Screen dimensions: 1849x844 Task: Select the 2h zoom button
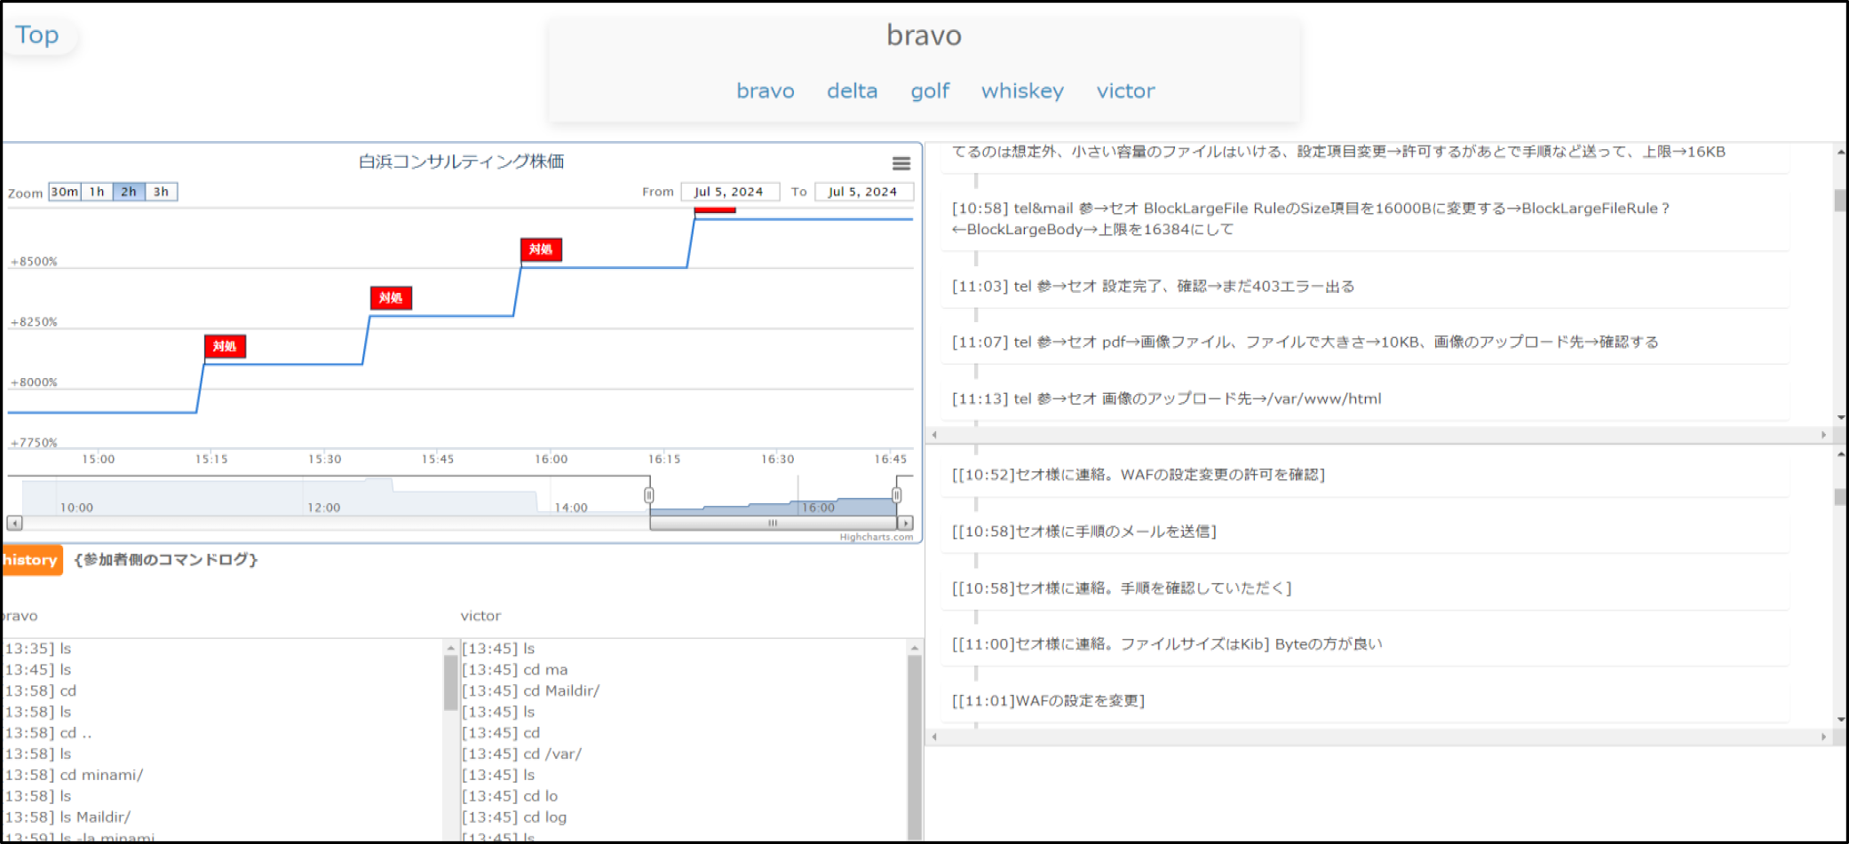pos(129,192)
